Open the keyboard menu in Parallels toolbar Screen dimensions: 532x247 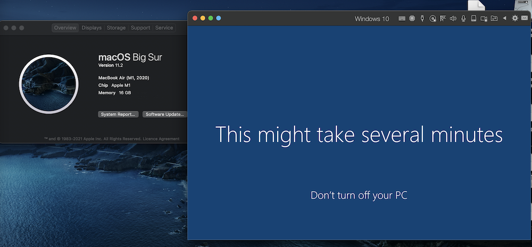402,19
